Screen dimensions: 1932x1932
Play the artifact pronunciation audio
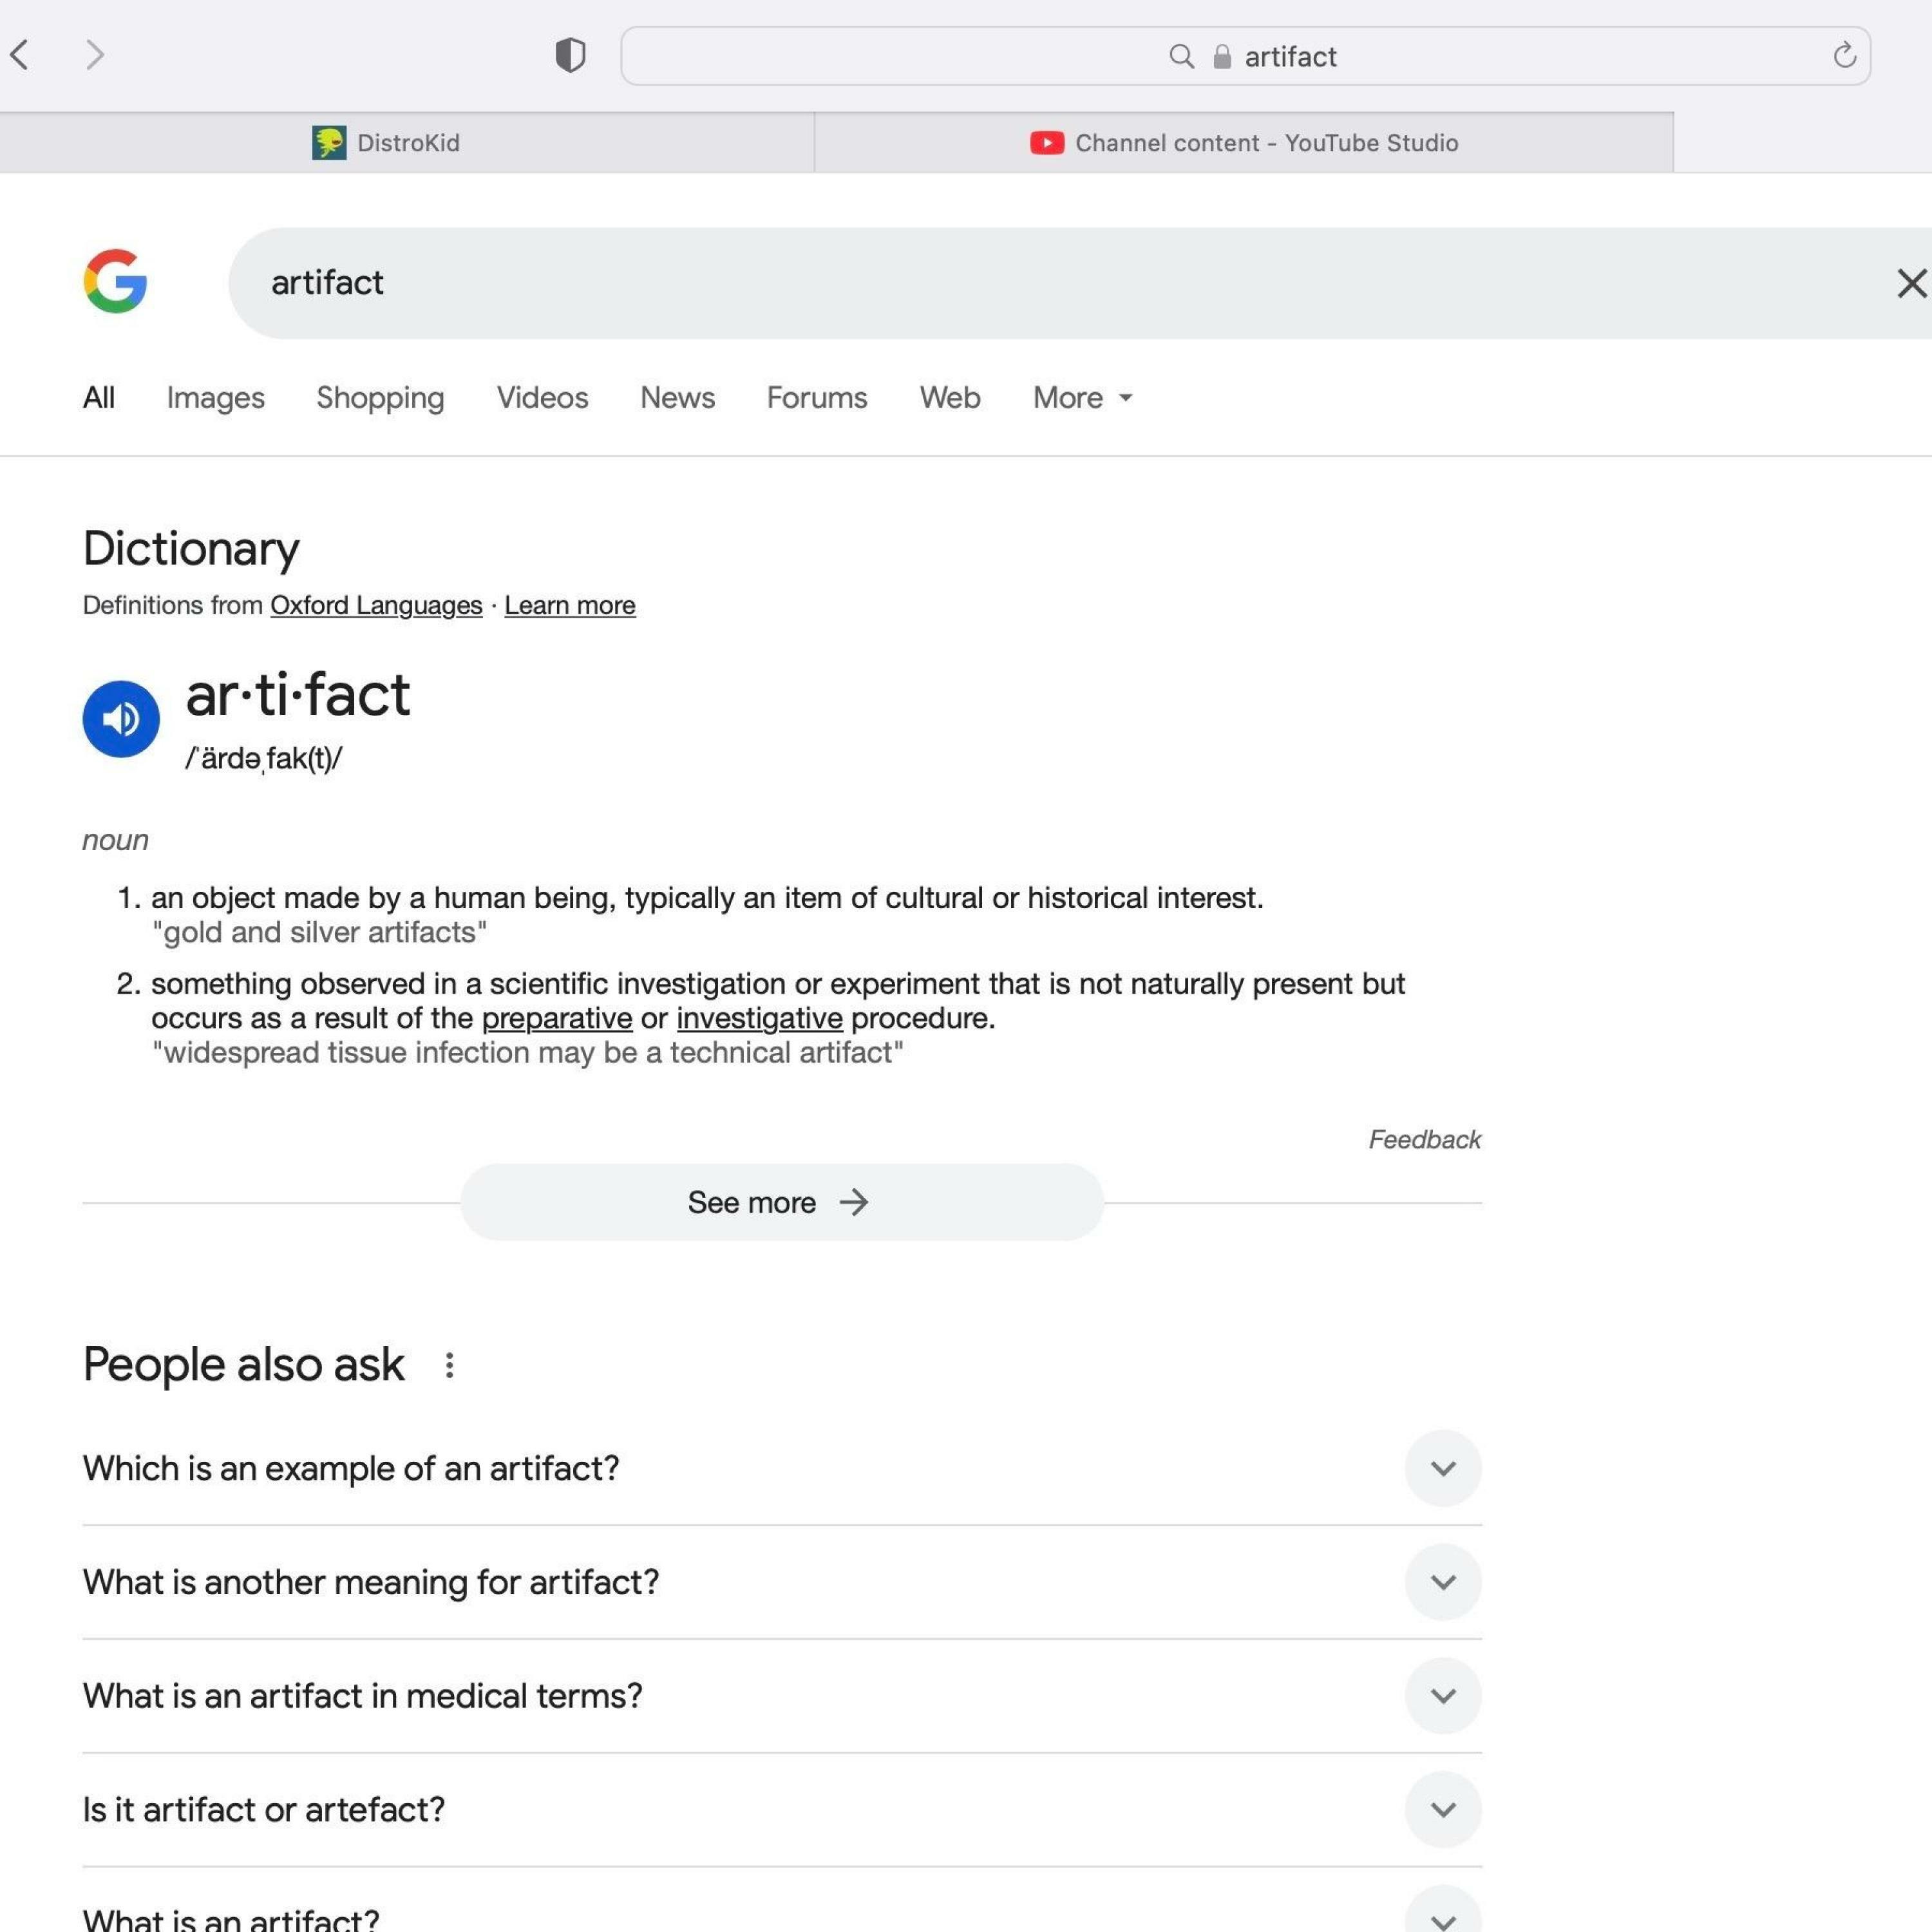click(121, 718)
